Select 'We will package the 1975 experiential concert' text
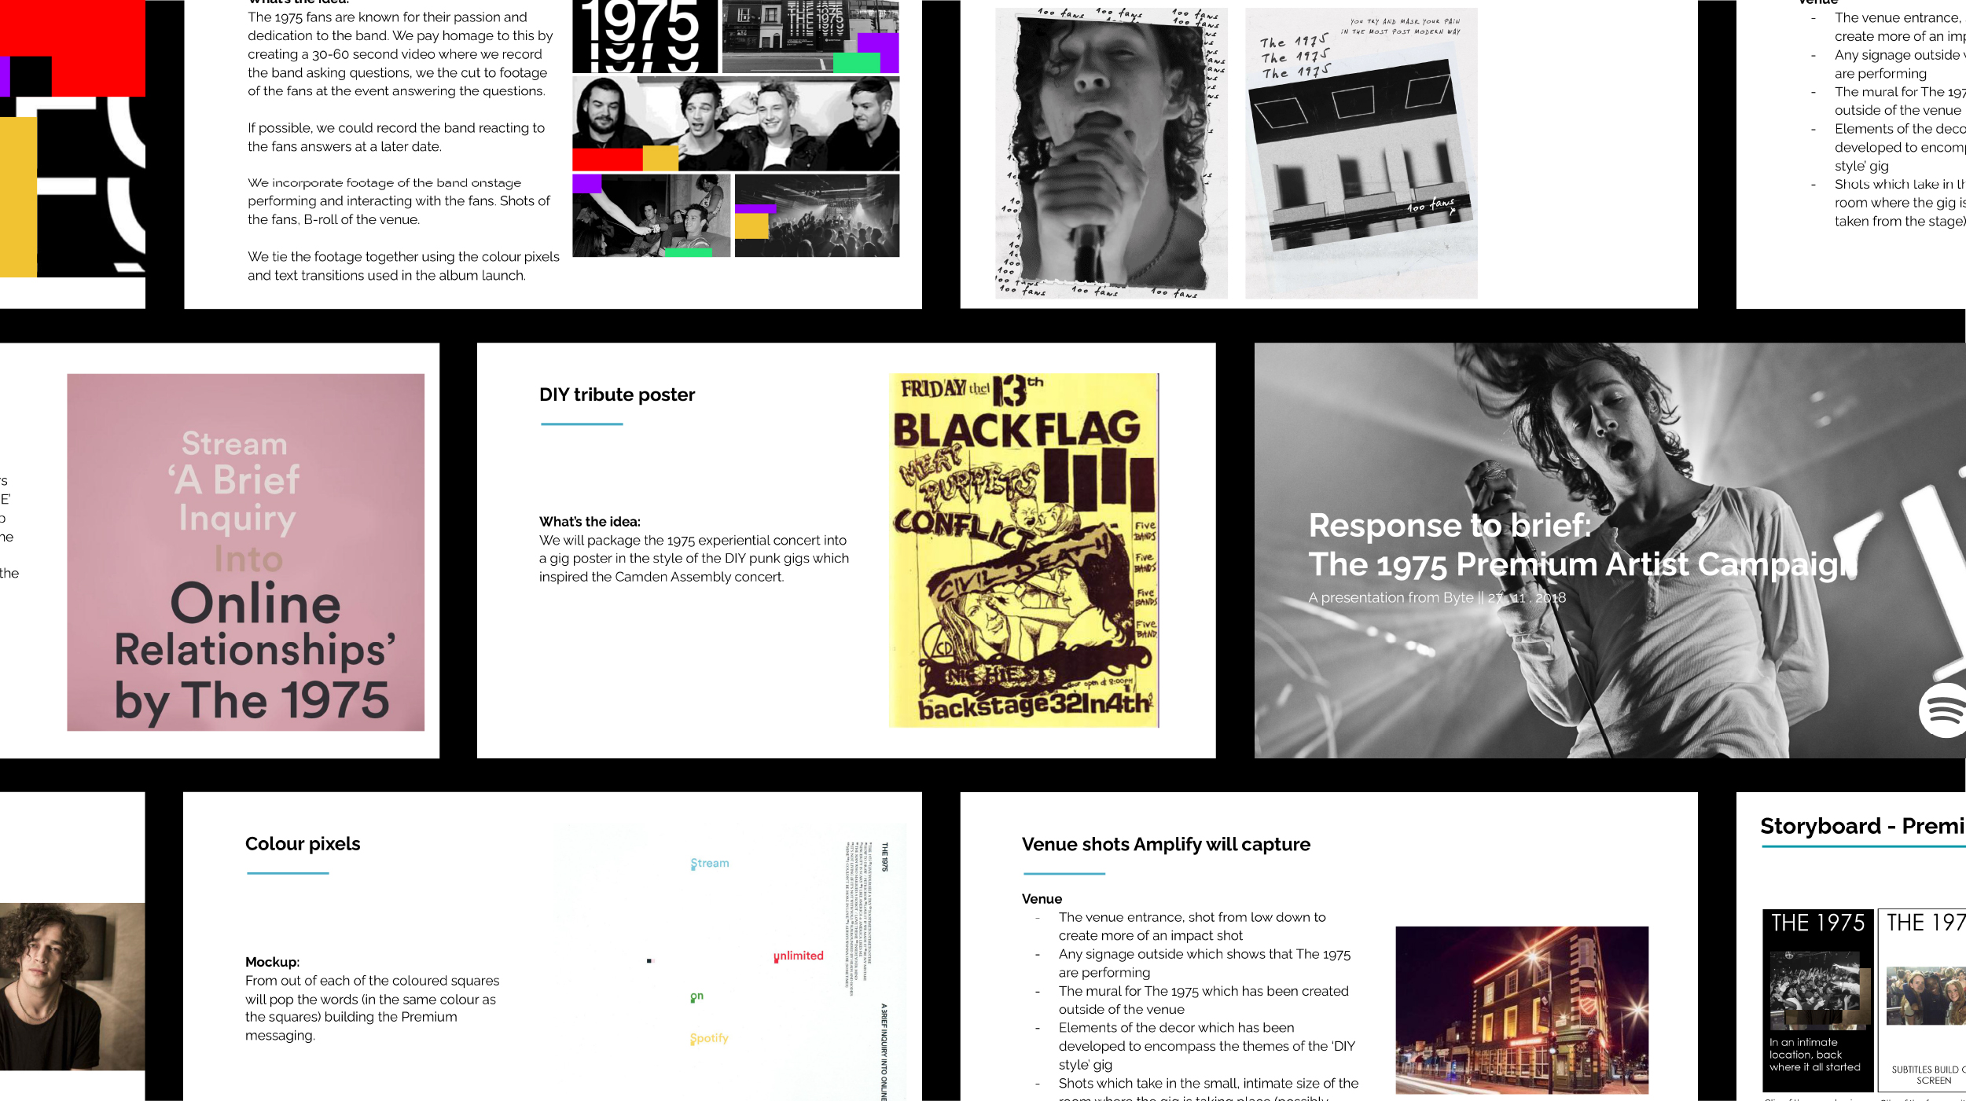 click(694, 558)
